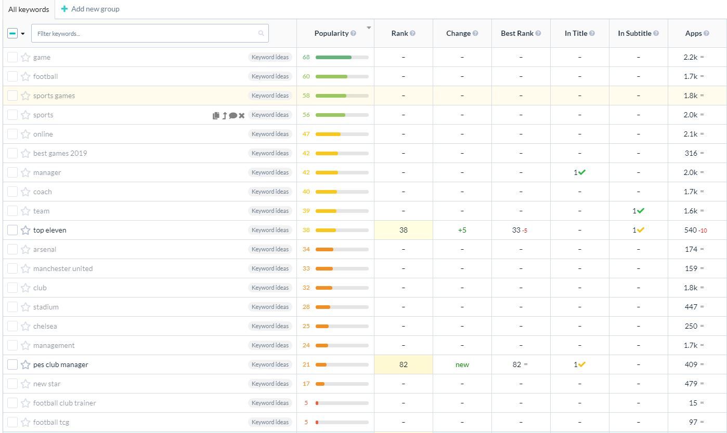Viewport: 727px width, 433px height.
Task: Click the 'club' keyword text
Action: point(40,288)
